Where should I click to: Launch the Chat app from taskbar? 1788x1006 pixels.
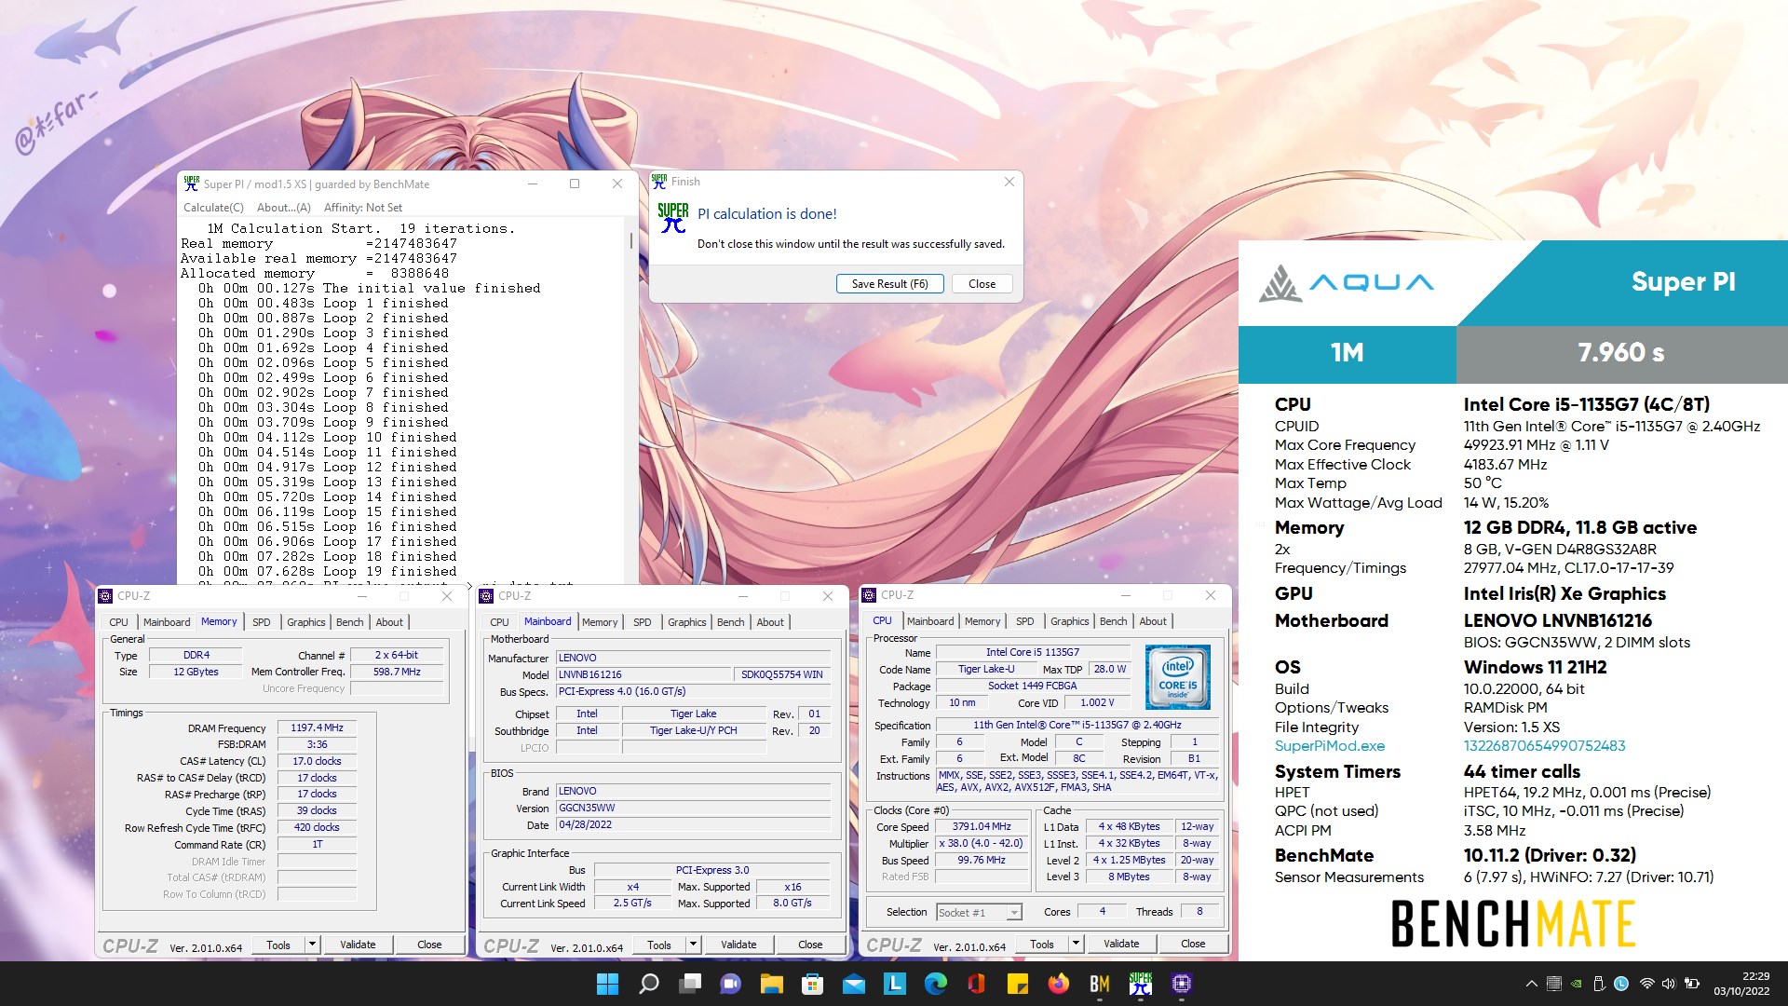tap(731, 984)
